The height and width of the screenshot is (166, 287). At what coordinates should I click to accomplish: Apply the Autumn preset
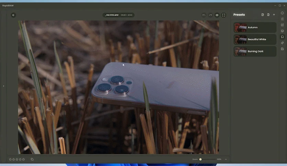pos(255,27)
